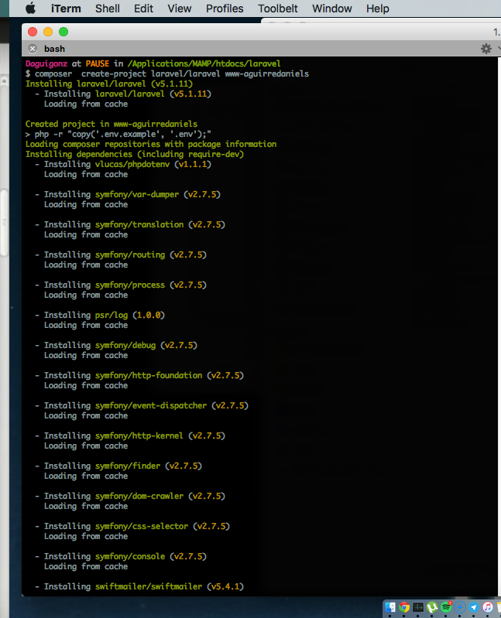Open the Help menu
This screenshot has width=501, height=618.
[x=378, y=9]
